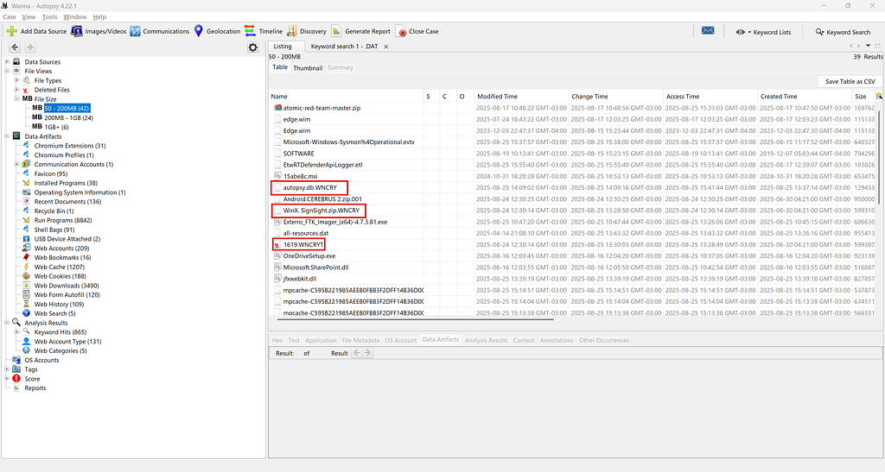The image size is (885, 472).
Task: Click the Web Cookies icon
Action: (x=26, y=276)
